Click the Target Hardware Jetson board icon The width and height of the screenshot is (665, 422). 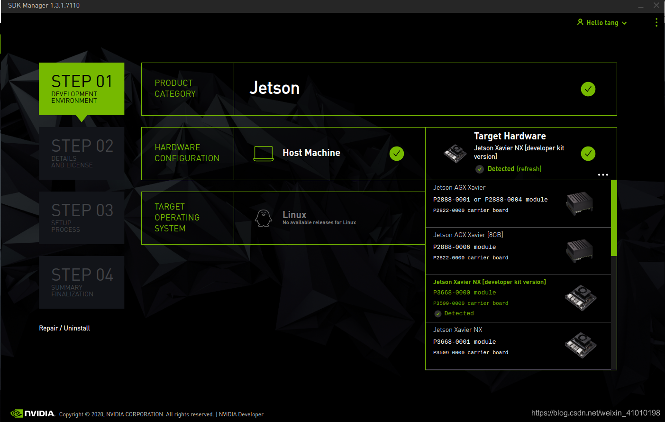click(455, 153)
